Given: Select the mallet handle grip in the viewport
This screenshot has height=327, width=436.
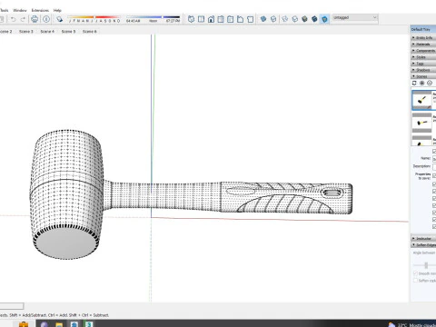Looking at the screenshot, I should click(286, 198).
